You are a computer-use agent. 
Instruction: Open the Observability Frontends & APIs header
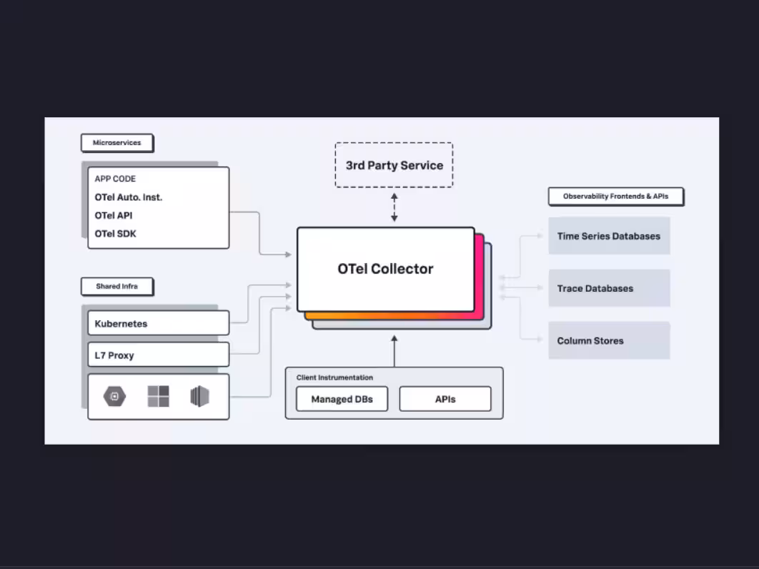coord(615,196)
